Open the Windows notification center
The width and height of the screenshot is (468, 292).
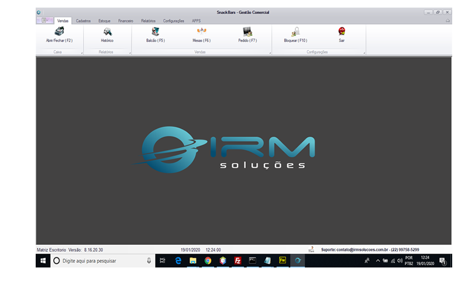click(x=443, y=261)
